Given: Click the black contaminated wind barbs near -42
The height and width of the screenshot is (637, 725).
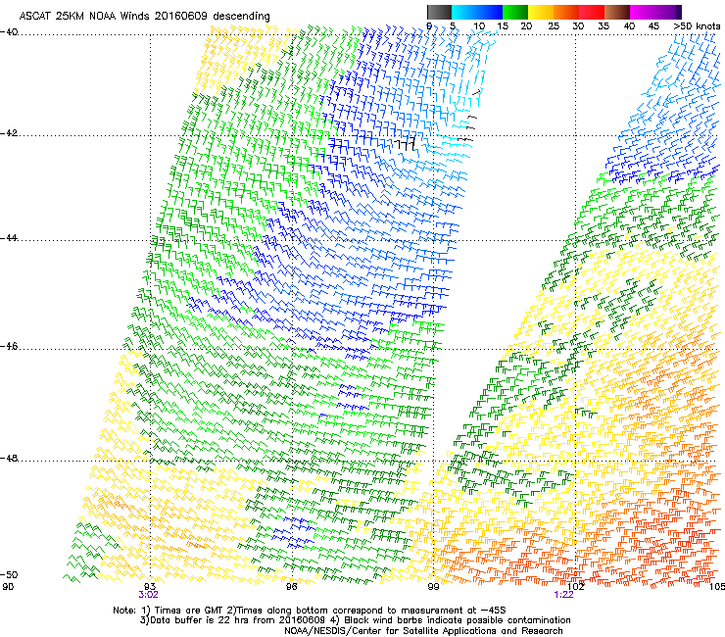Looking at the screenshot, I should (406, 143).
